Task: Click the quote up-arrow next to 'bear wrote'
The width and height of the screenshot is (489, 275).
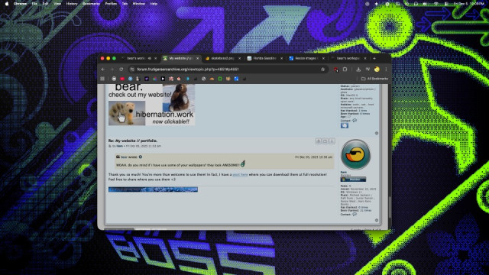Action: [141, 157]
